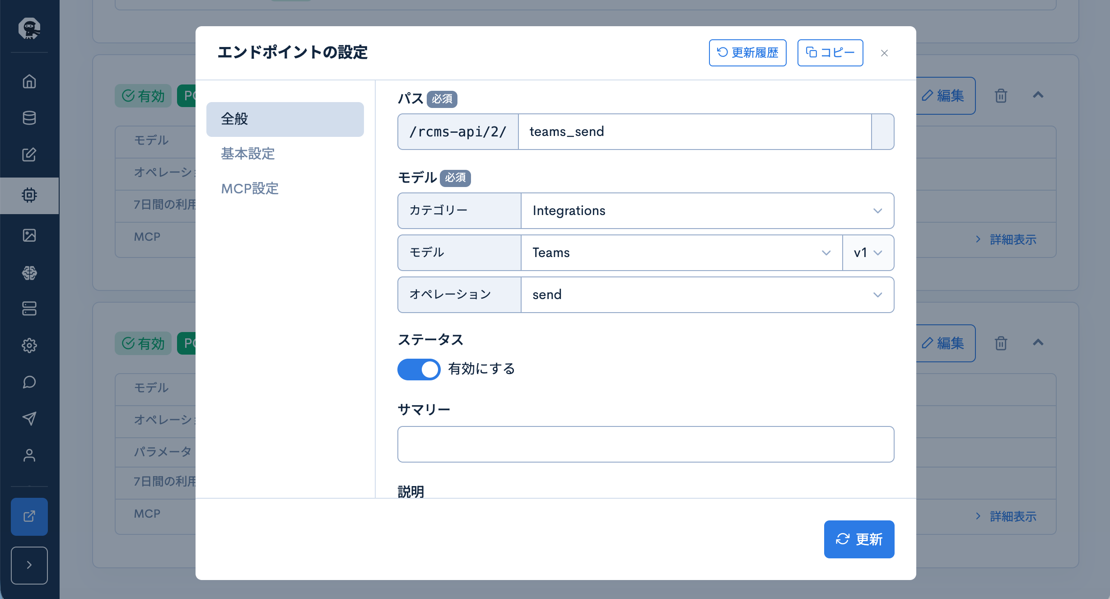The width and height of the screenshot is (1110, 599).
Task: Open the モデル dropdown showing Teams
Action: (681, 253)
